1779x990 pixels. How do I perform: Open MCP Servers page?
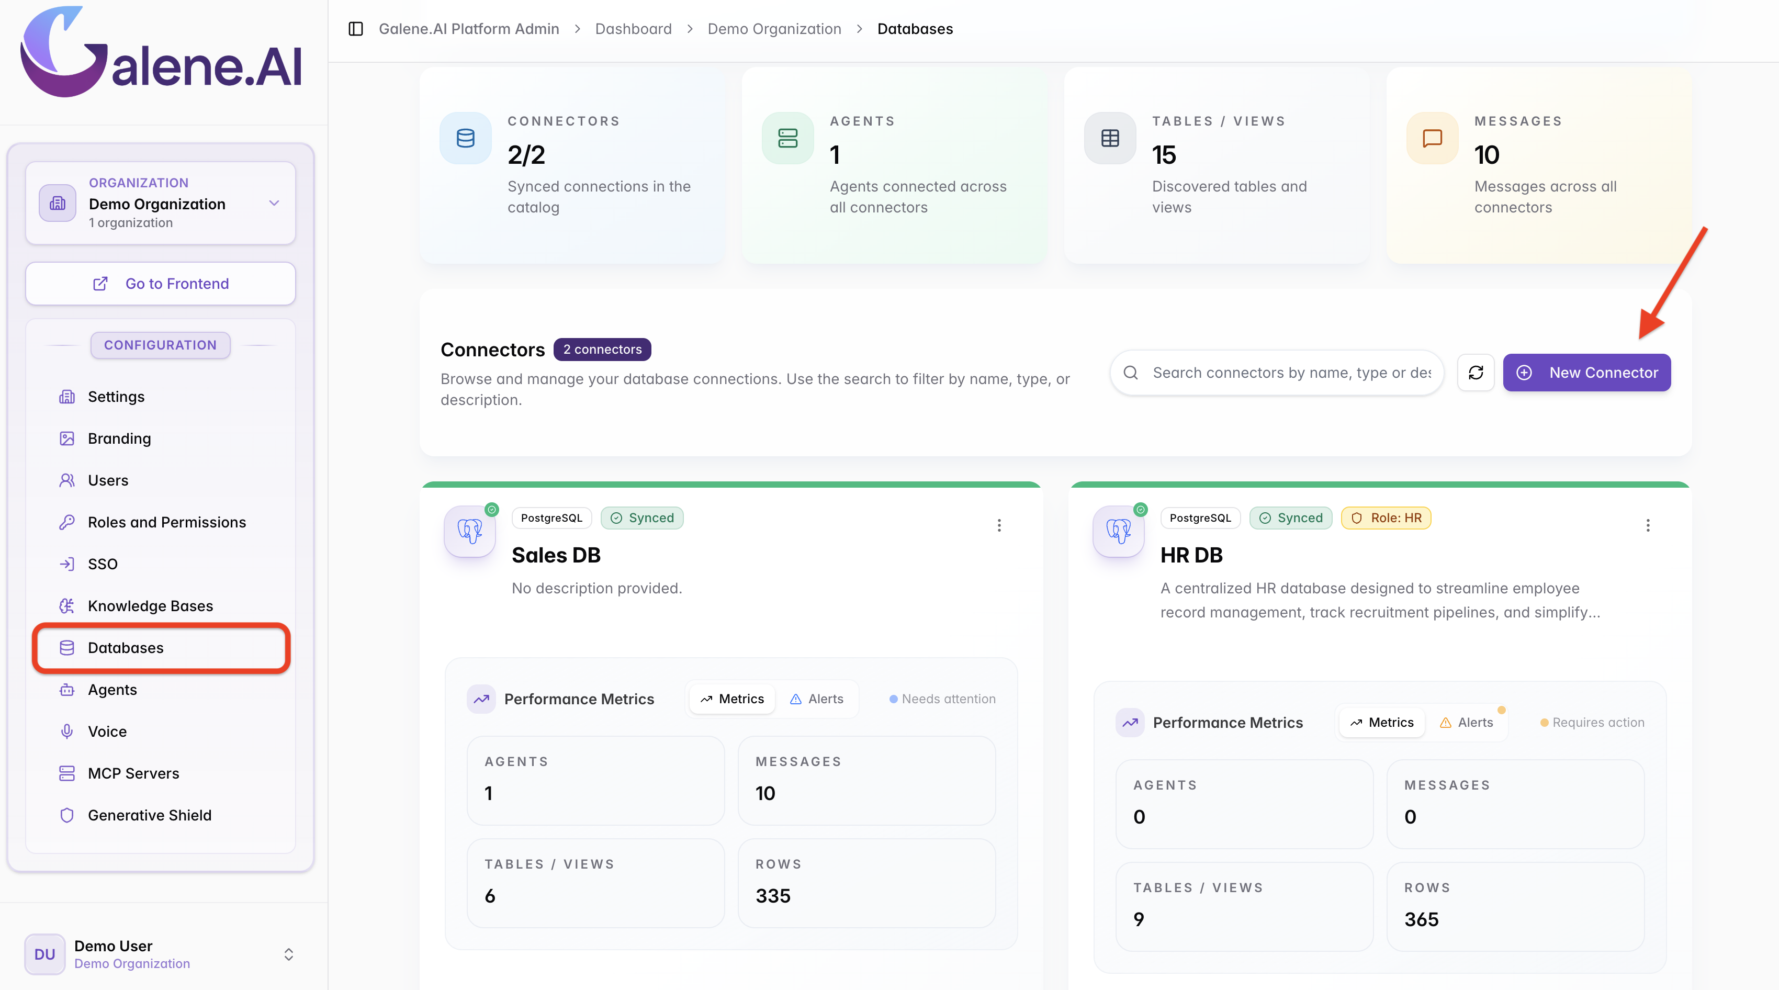[x=161, y=774]
